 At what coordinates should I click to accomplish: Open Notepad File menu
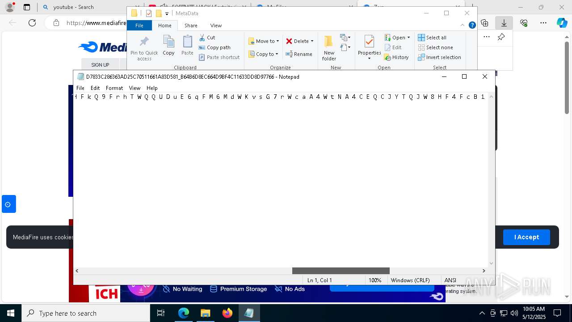(80, 88)
